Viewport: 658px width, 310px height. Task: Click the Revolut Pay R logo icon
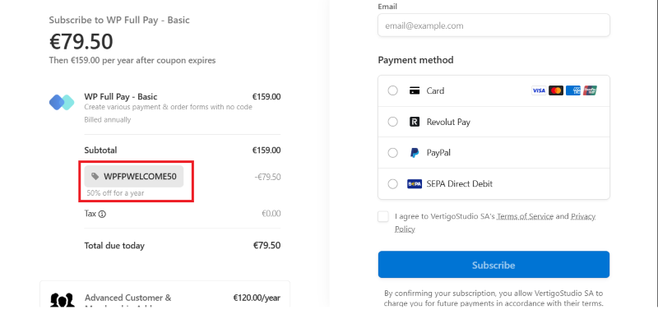[x=415, y=122]
